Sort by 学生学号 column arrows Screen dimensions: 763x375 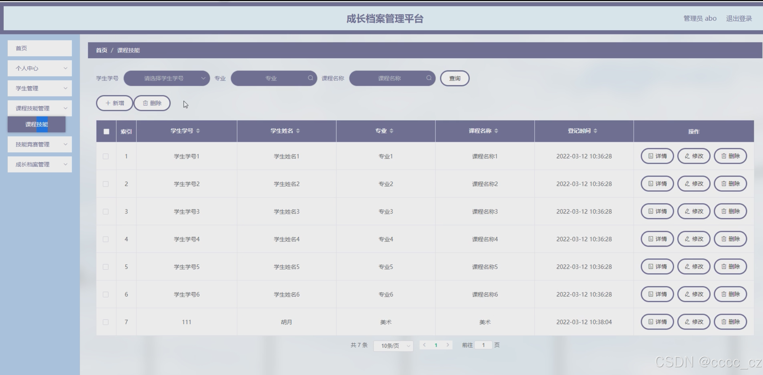point(198,131)
